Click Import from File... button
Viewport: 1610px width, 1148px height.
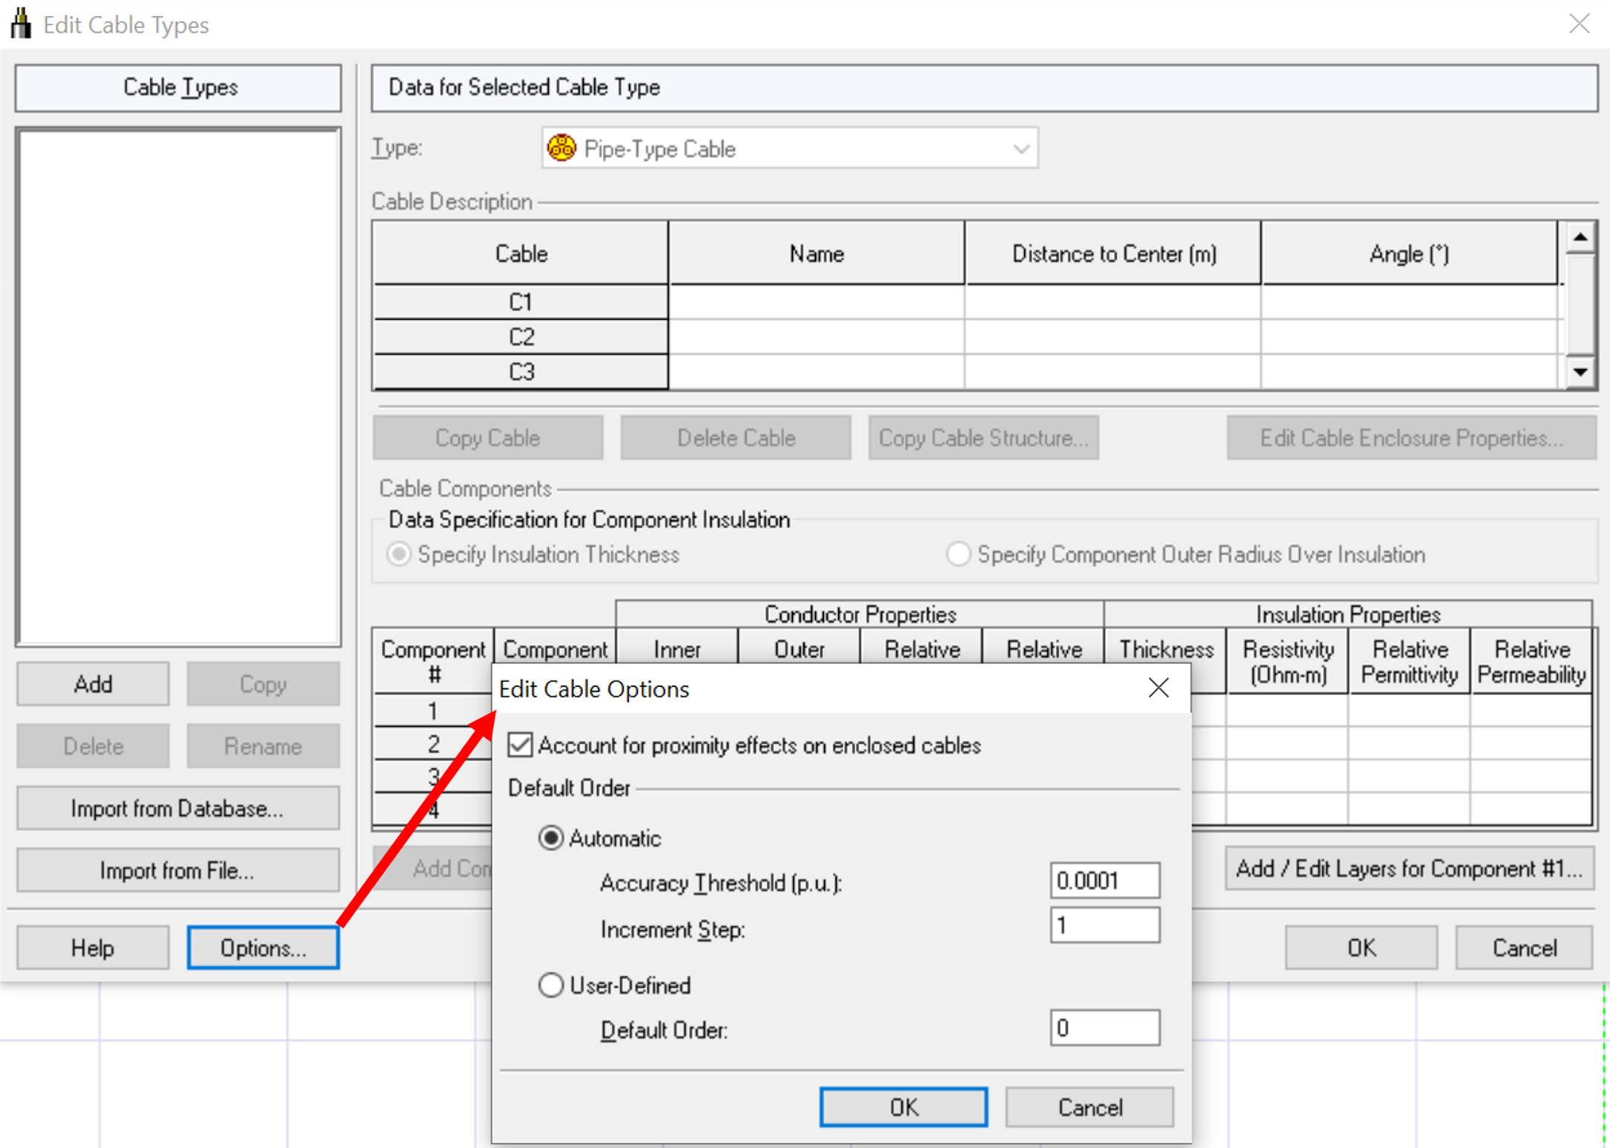coord(178,870)
